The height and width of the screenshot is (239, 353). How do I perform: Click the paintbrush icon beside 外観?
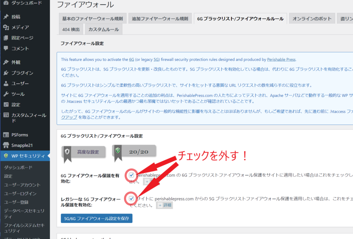click(6, 62)
